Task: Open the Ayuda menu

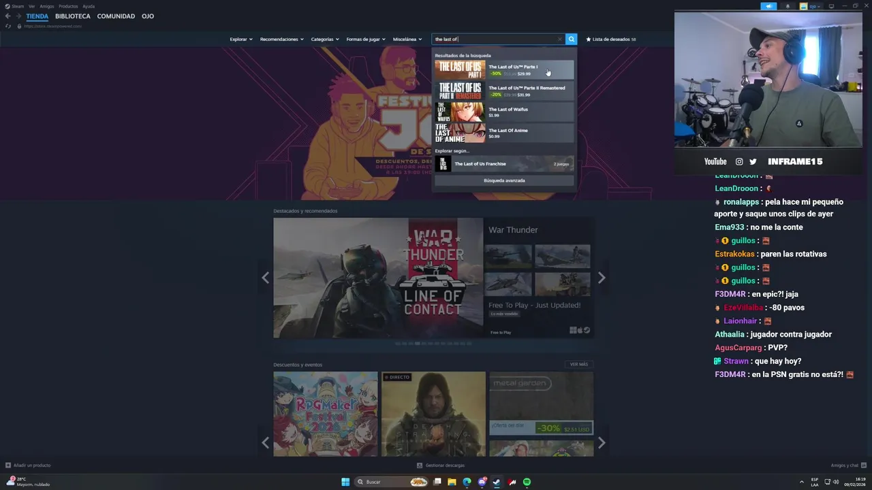Action: [89, 6]
